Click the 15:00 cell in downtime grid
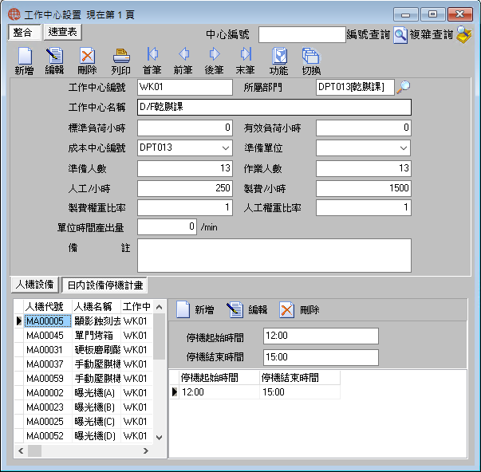 [300, 392]
